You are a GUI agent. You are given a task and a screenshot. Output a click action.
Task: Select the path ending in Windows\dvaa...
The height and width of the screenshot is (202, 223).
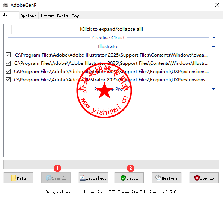pos(111,55)
